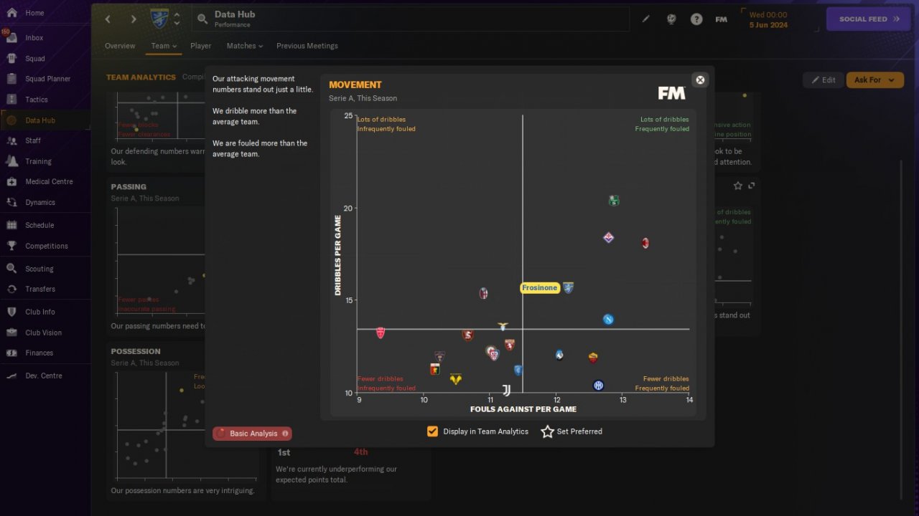Click the pencil edit icon in header

[x=646, y=19]
